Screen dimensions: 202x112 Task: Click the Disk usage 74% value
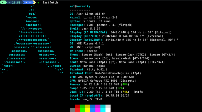[125, 92]
